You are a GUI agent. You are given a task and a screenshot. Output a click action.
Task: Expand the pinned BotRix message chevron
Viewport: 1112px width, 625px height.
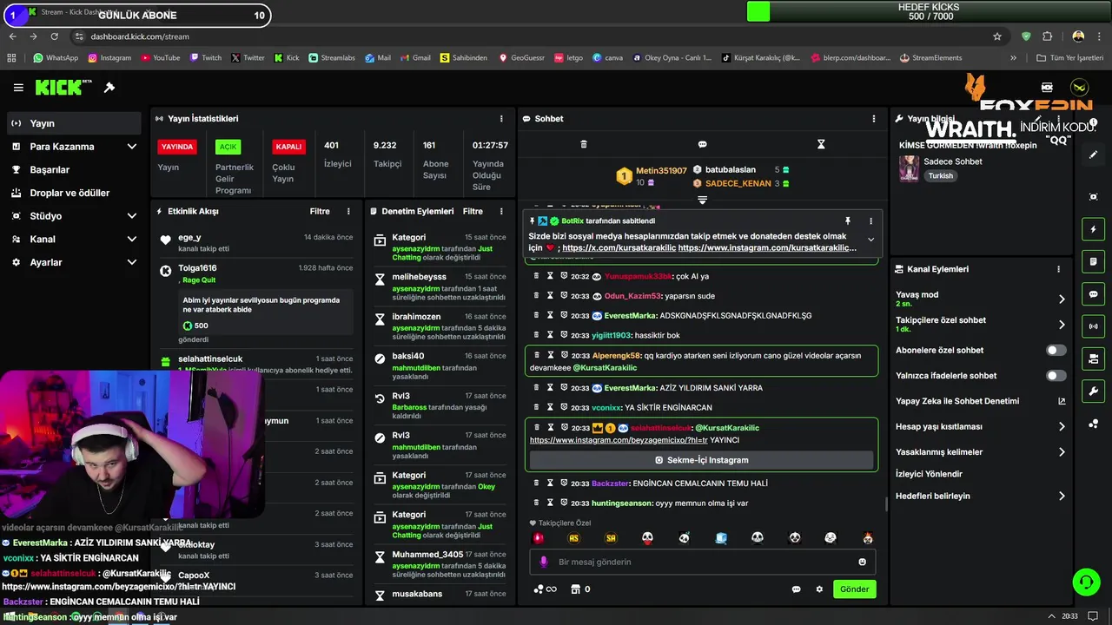[x=870, y=240]
